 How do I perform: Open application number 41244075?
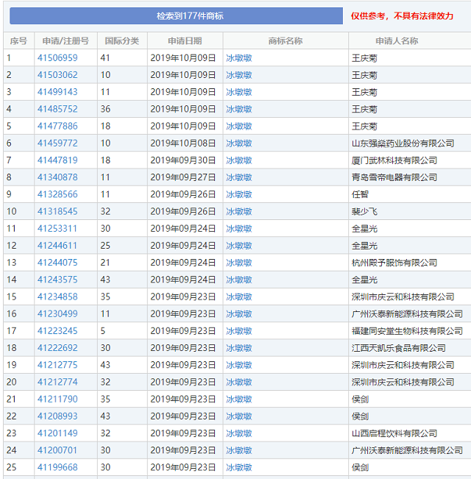[57, 263]
